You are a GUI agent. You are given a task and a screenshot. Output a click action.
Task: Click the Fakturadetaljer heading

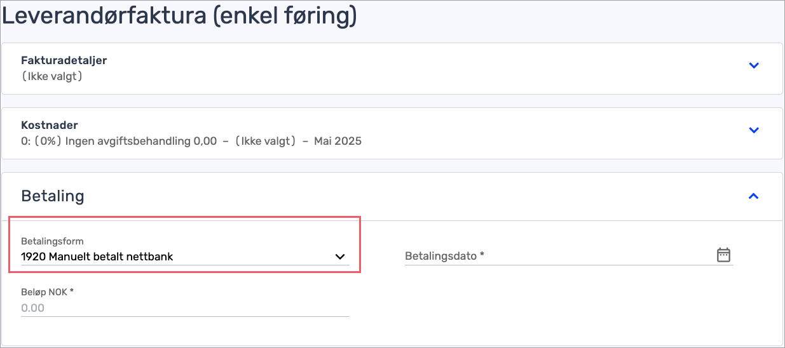(64, 60)
